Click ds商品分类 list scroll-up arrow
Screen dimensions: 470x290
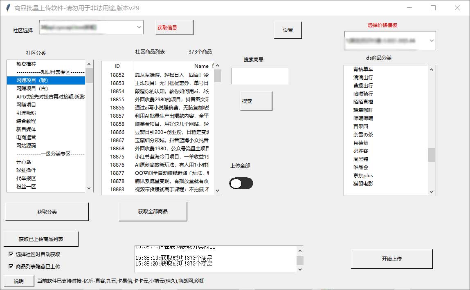click(x=431, y=69)
